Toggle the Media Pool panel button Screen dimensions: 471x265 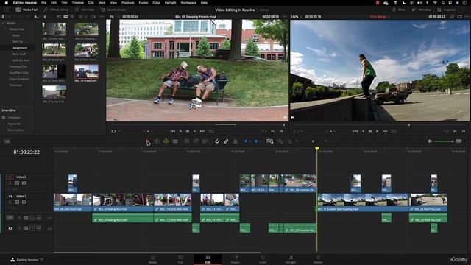click(x=26, y=10)
